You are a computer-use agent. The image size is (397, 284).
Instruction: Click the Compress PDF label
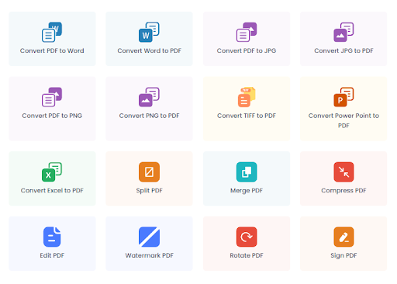click(343, 191)
